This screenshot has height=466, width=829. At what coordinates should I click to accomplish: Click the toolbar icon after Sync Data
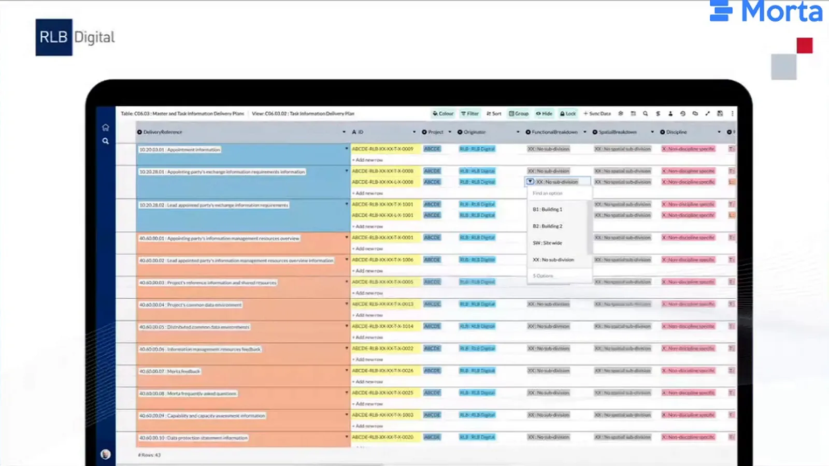(621, 113)
